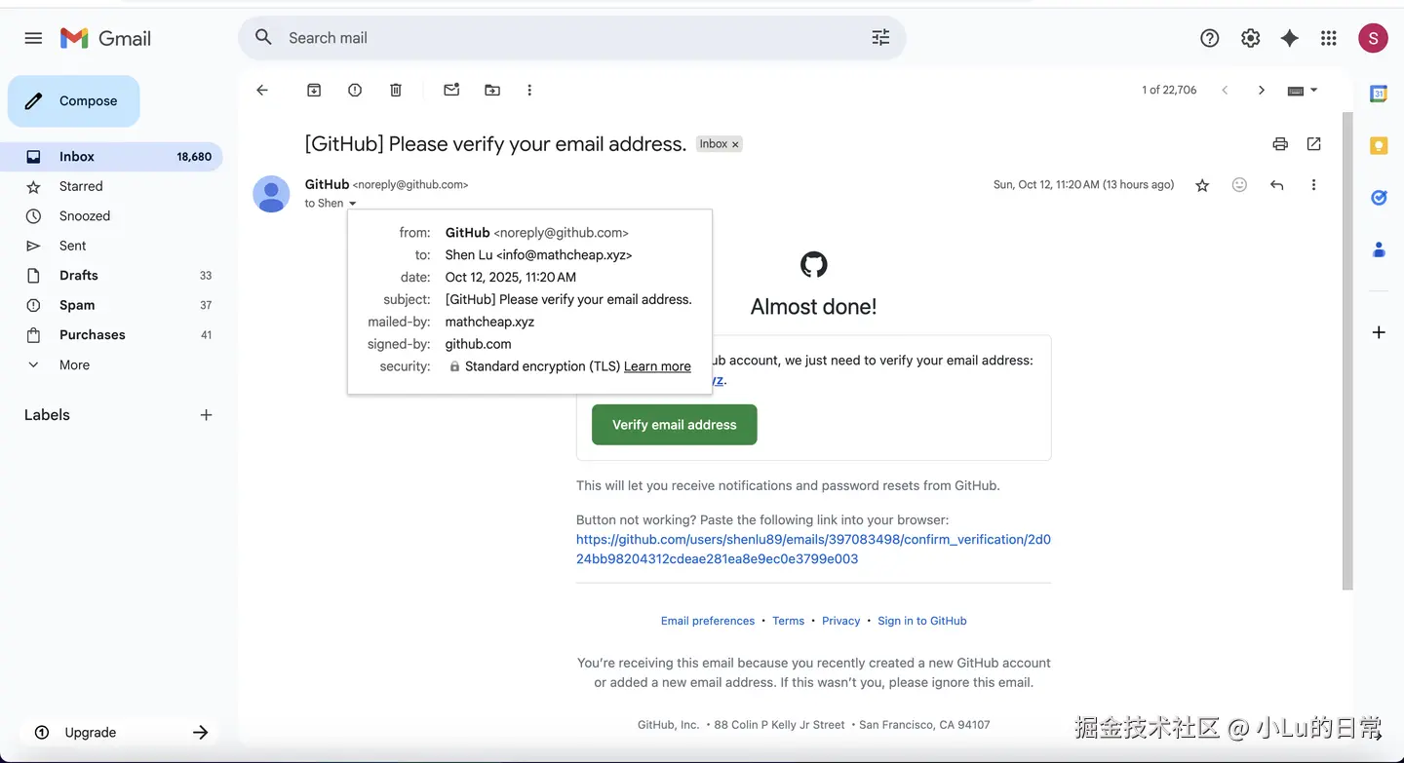Click the 'Almost done!' heading
Viewport: 1404px width, 763px height.
(x=813, y=307)
